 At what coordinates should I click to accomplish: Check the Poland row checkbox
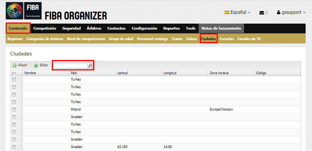click(14, 109)
